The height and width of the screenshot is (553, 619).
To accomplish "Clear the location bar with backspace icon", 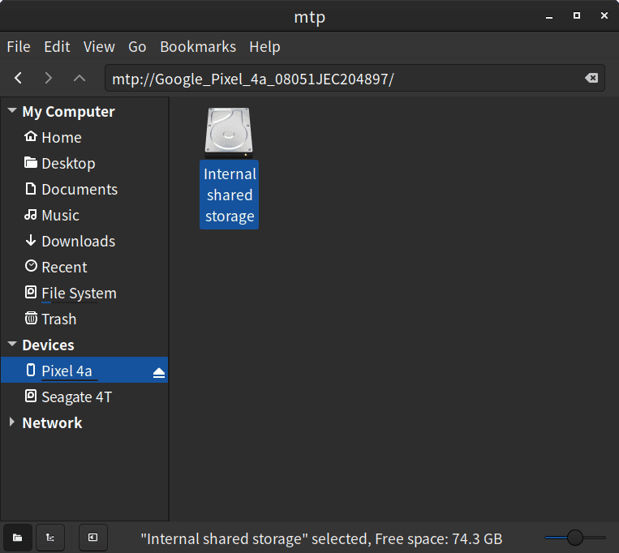I will [x=591, y=78].
